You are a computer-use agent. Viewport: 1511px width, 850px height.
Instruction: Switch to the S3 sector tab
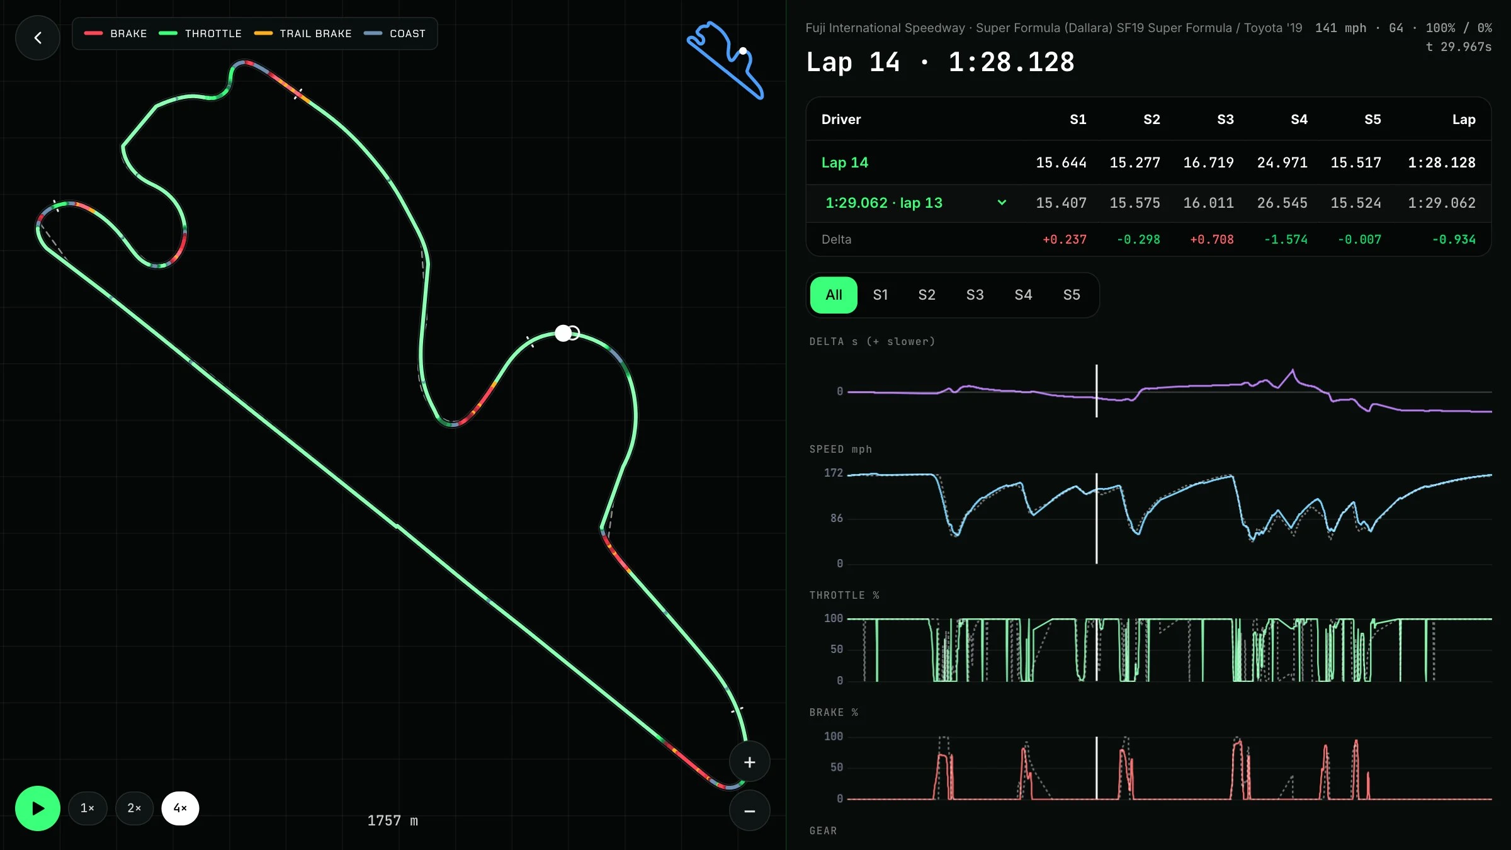click(975, 295)
